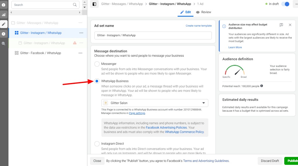Screen dimensions: 298x166
Task: Dismiss the audience size notice
Action: point(290,25)
